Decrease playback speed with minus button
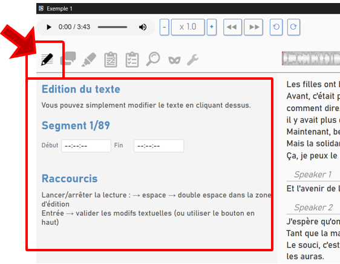 165,27
